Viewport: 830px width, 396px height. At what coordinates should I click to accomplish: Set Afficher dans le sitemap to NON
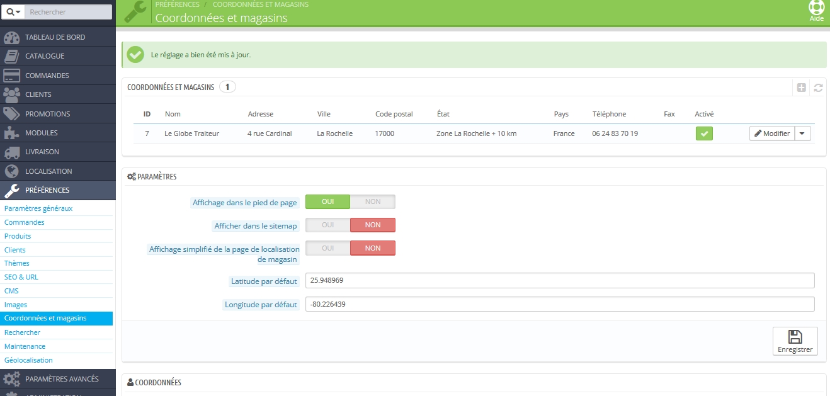pos(373,225)
